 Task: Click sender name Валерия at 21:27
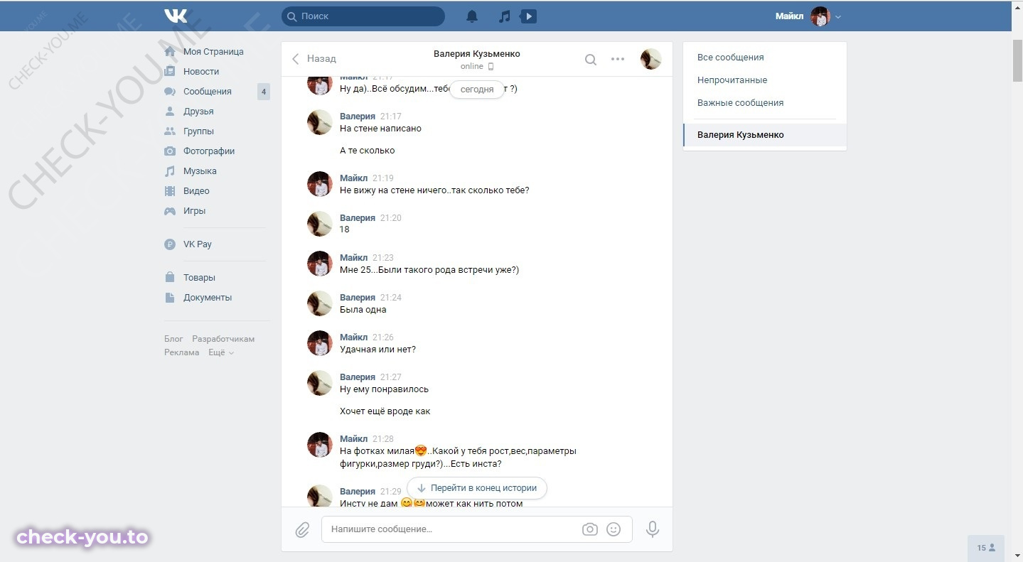(358, 377)
